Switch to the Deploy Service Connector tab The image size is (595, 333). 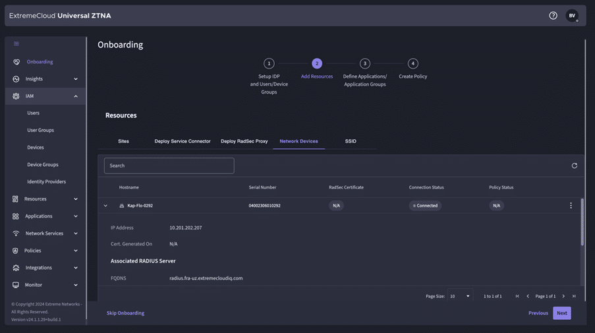[x=183, y=141]
